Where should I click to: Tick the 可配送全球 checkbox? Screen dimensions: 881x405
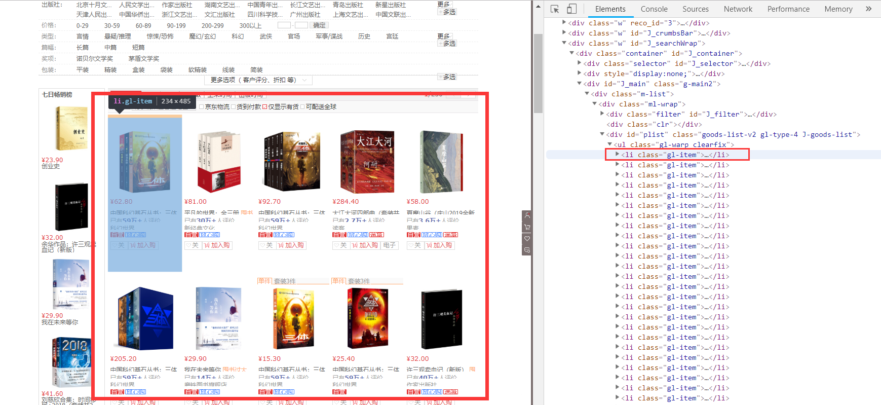(302, 107)
